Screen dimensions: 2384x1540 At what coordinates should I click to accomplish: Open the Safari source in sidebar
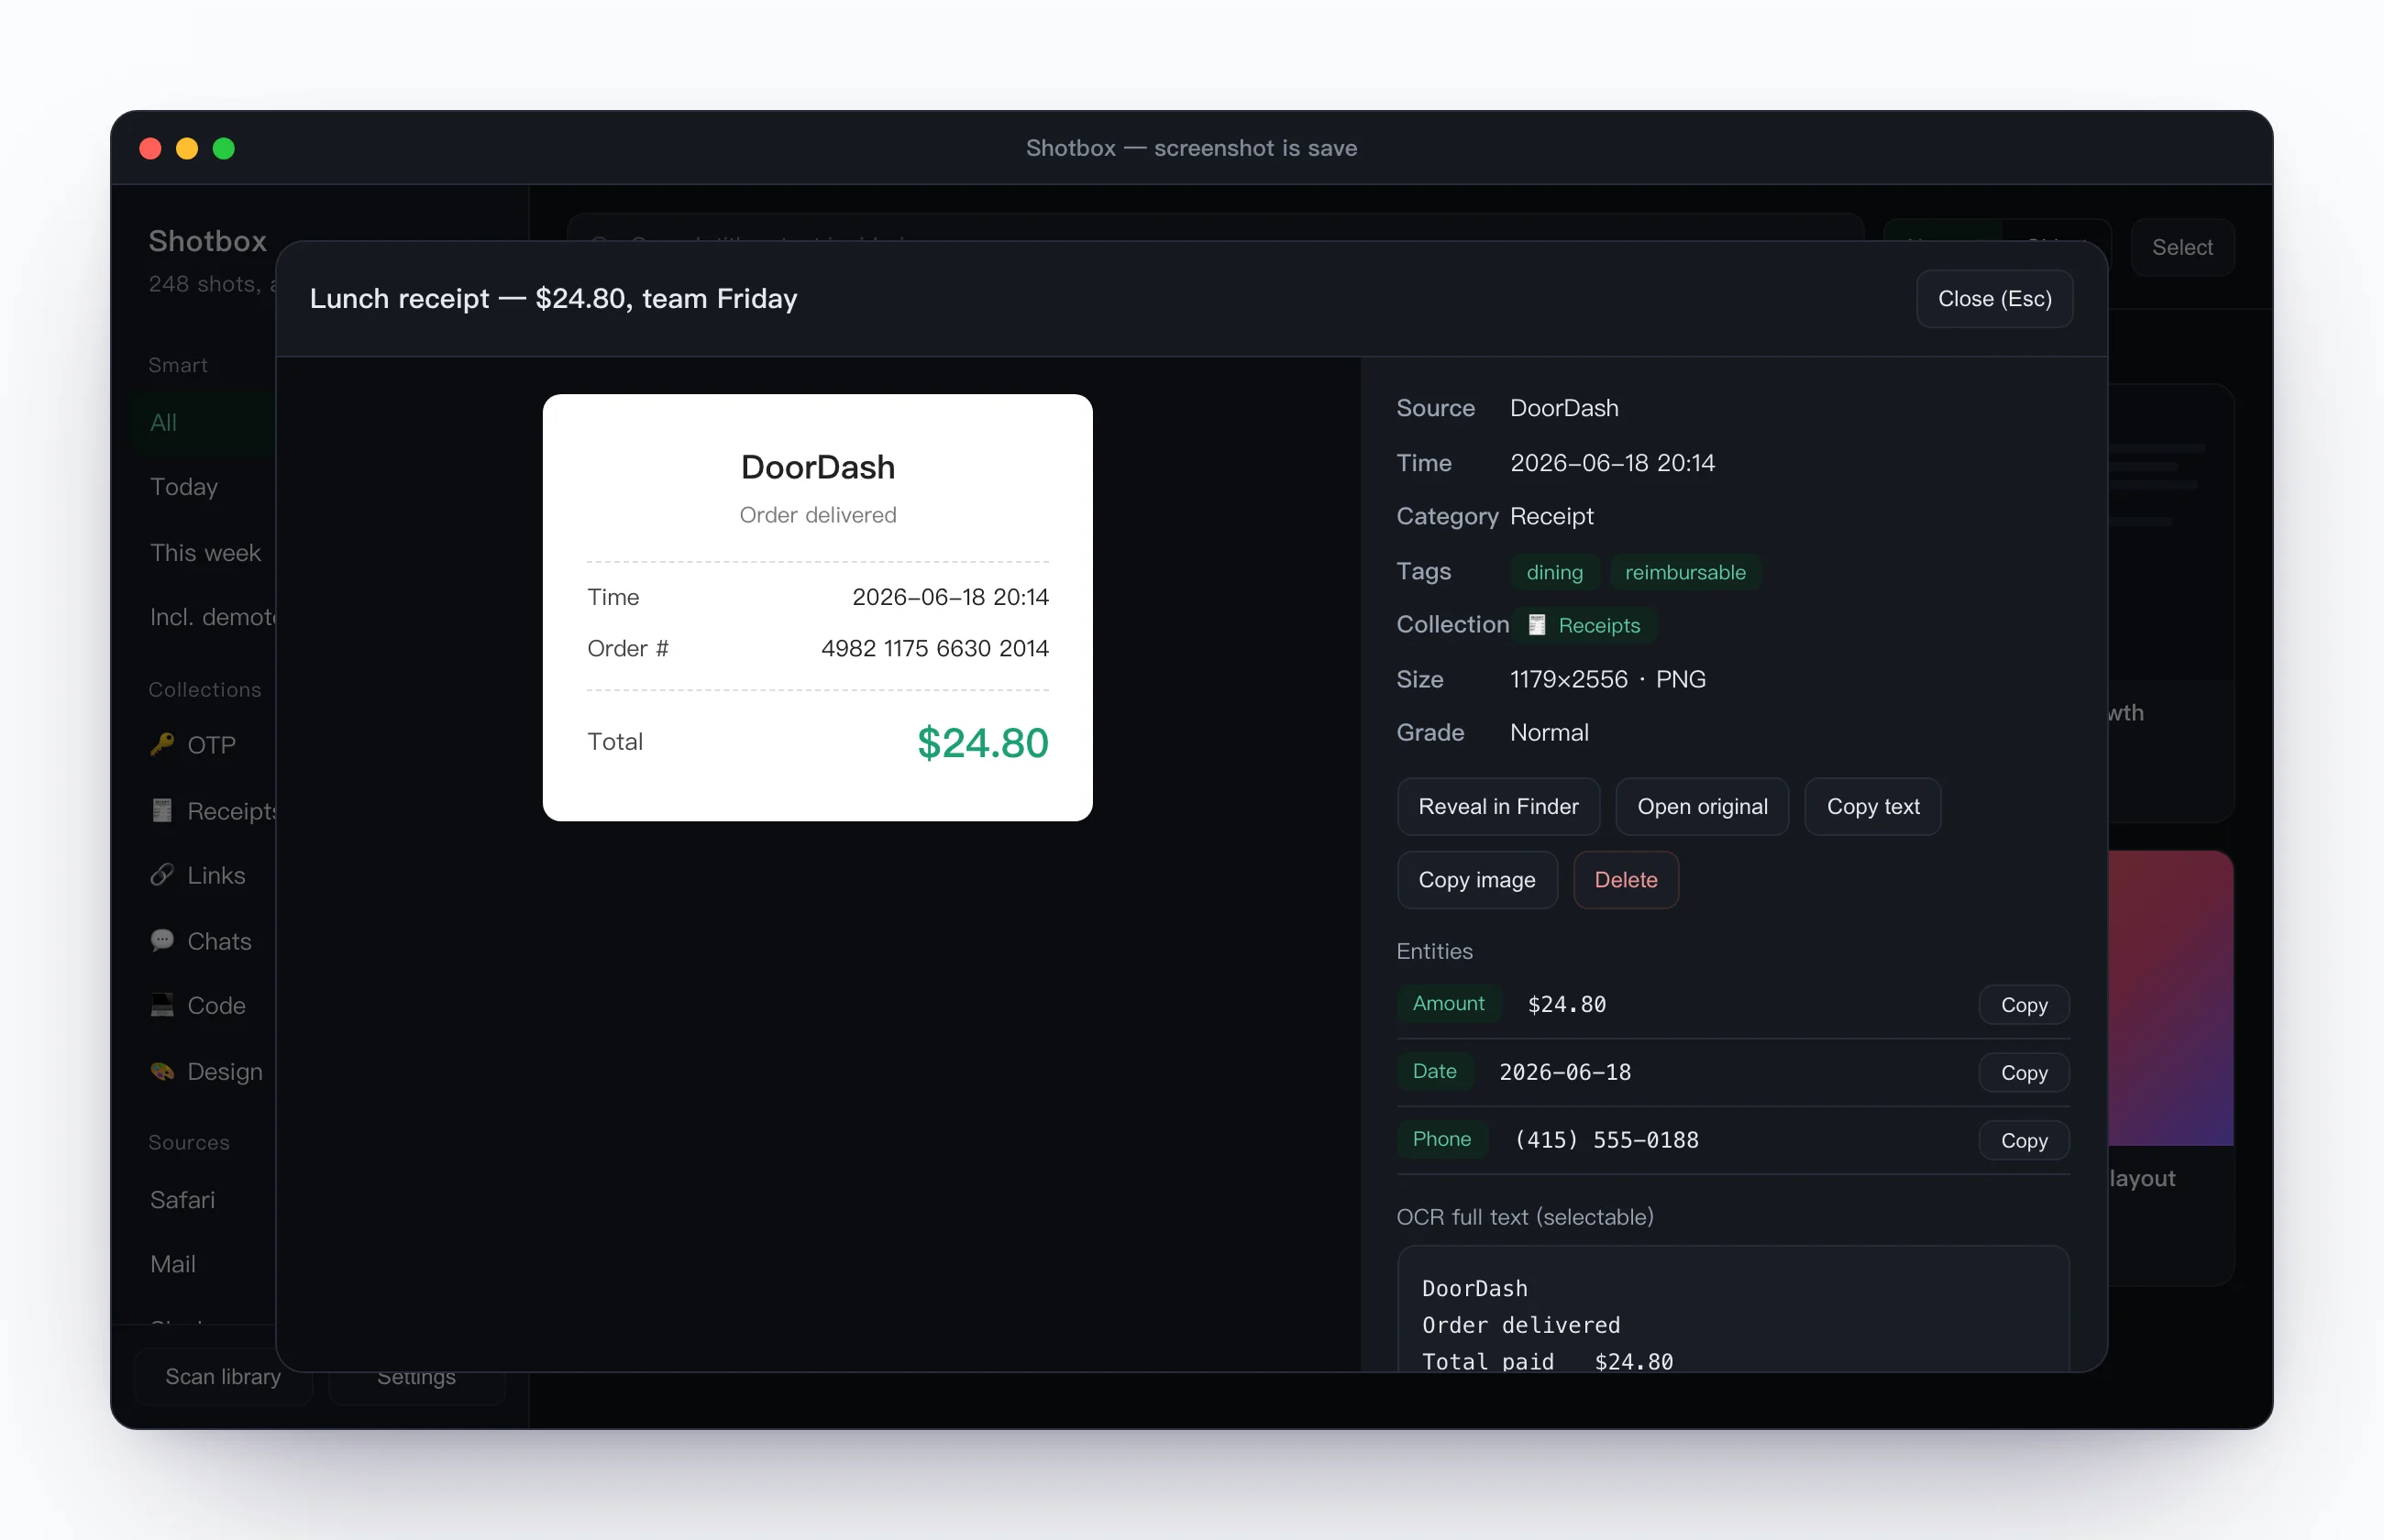click(x=203, y=1200)
